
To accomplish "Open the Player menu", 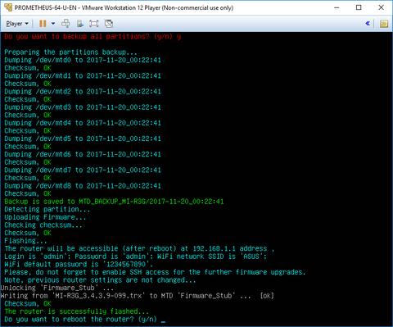I will [17, 24].
